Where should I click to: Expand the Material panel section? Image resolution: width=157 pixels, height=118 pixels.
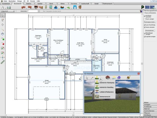click(x=150, y=109)
